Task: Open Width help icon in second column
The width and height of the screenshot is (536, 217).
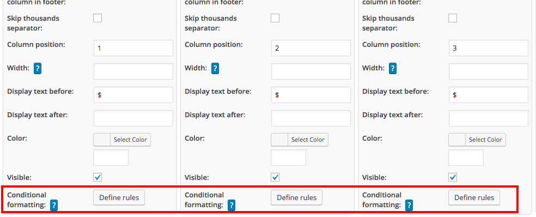Action: coord(215,69)
